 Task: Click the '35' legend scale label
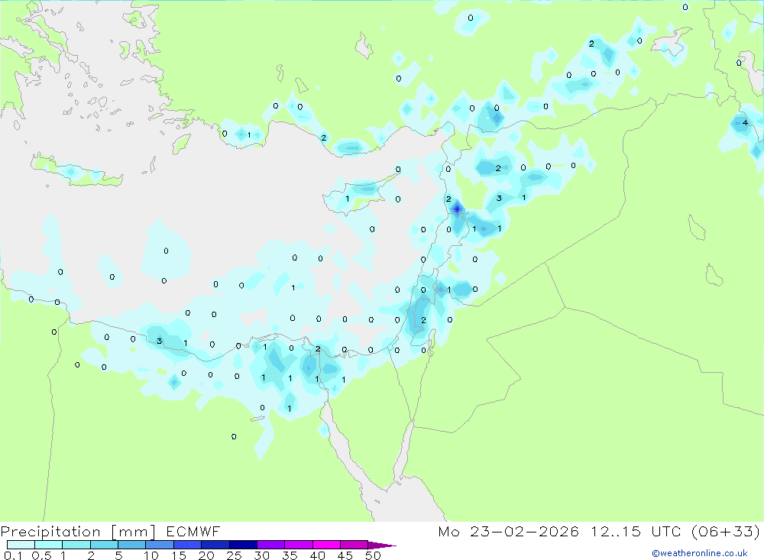(290, 555)
